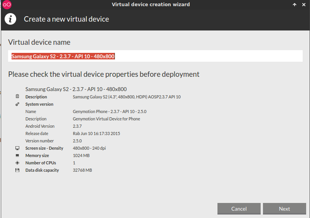Click the Version number value '2.5.0'
The height and width of the screenshot is (218, 310).
click(x=77, y=141)
